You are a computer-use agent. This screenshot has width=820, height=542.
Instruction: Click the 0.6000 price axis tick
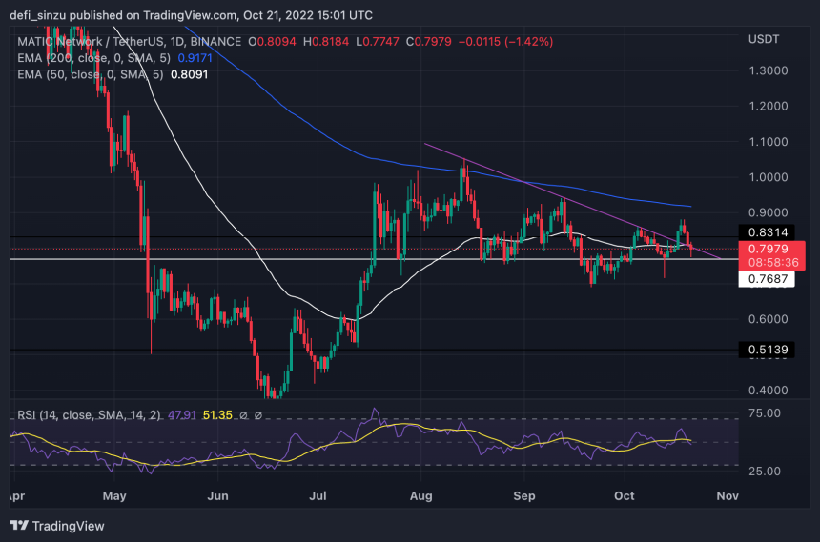(x=768, y=319)
